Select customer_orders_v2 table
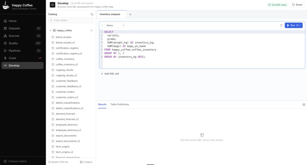This screenshot has height=165, width=307. point(67,98)
